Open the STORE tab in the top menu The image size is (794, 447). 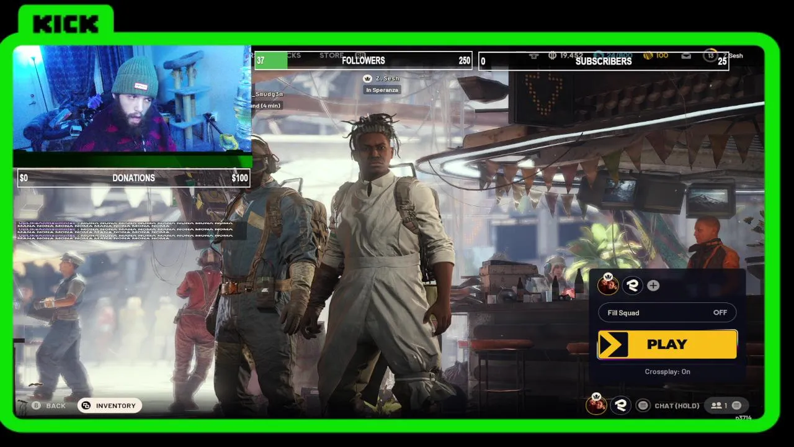click(x=332, y=55)
